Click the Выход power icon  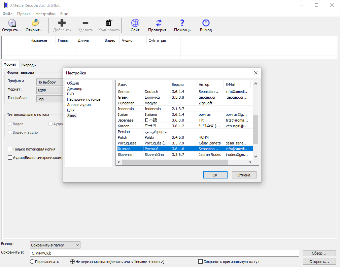point(206,23)
